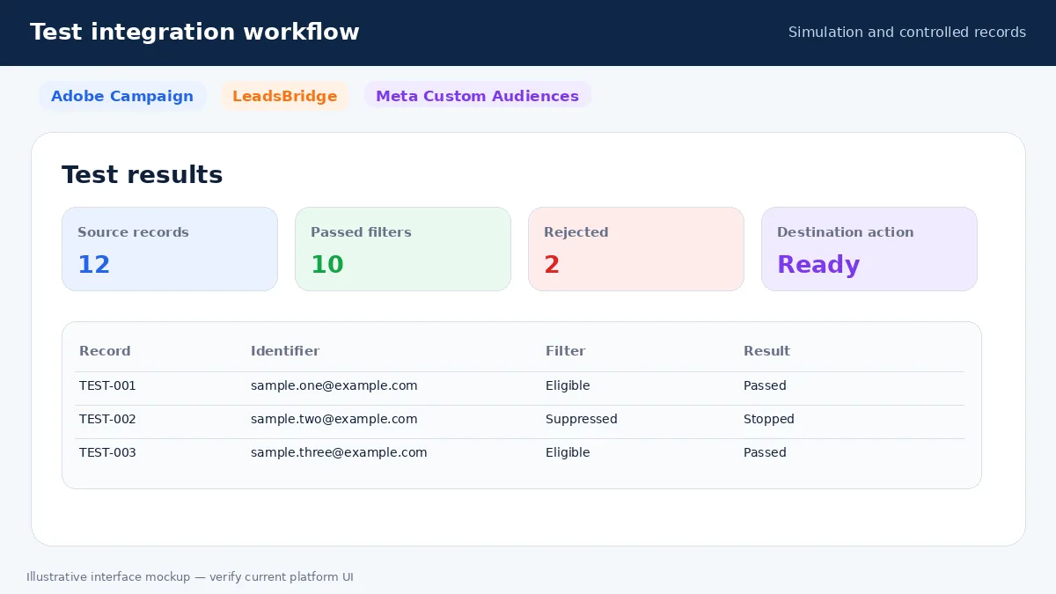Click the Filter column header

565,351
